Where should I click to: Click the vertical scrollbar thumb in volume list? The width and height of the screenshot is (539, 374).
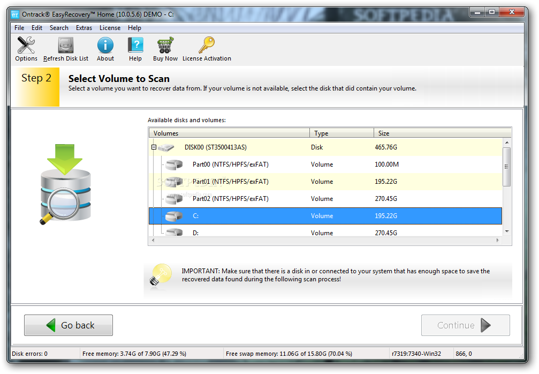pos(507,167)
